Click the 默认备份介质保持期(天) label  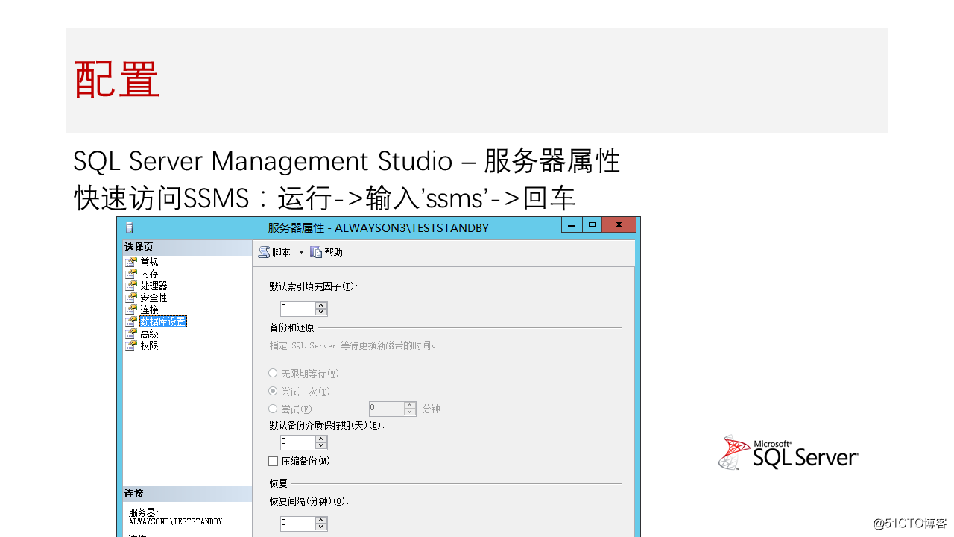326,425
